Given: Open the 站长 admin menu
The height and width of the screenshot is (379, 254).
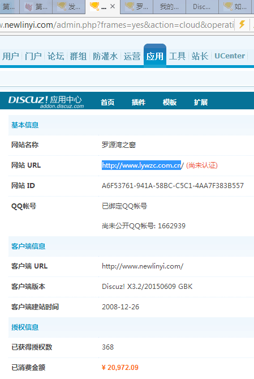Looking at the screenshot, I should [200, 56].
